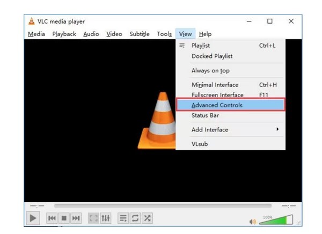Skip to previous media track
The height and width of the screenshot is (234, 322).
click(52, 218)
